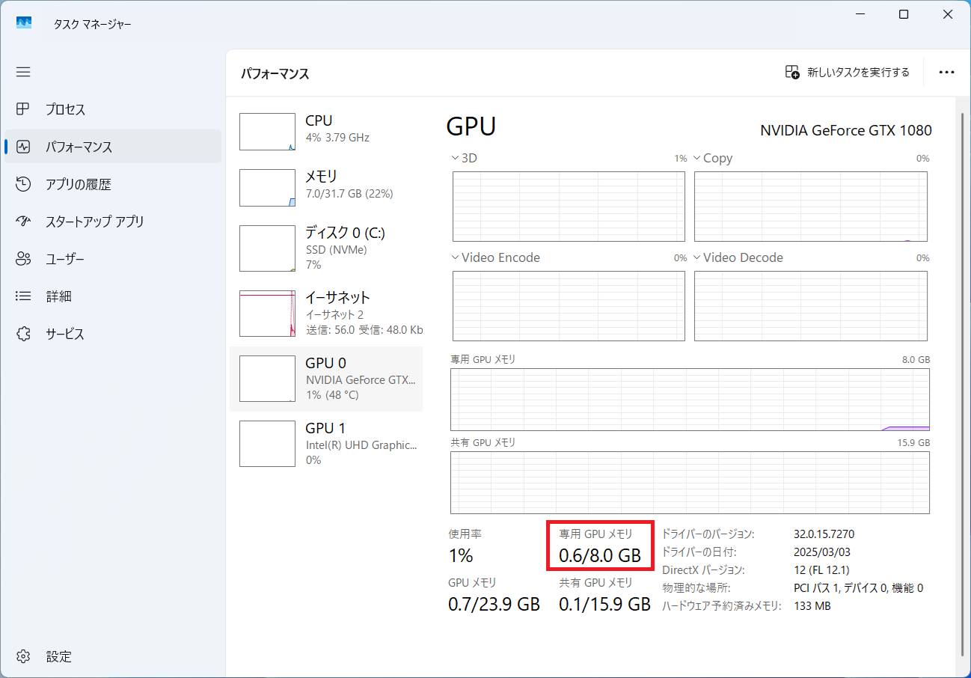Click the vertical scrollbar on right

tap(962, 374)
